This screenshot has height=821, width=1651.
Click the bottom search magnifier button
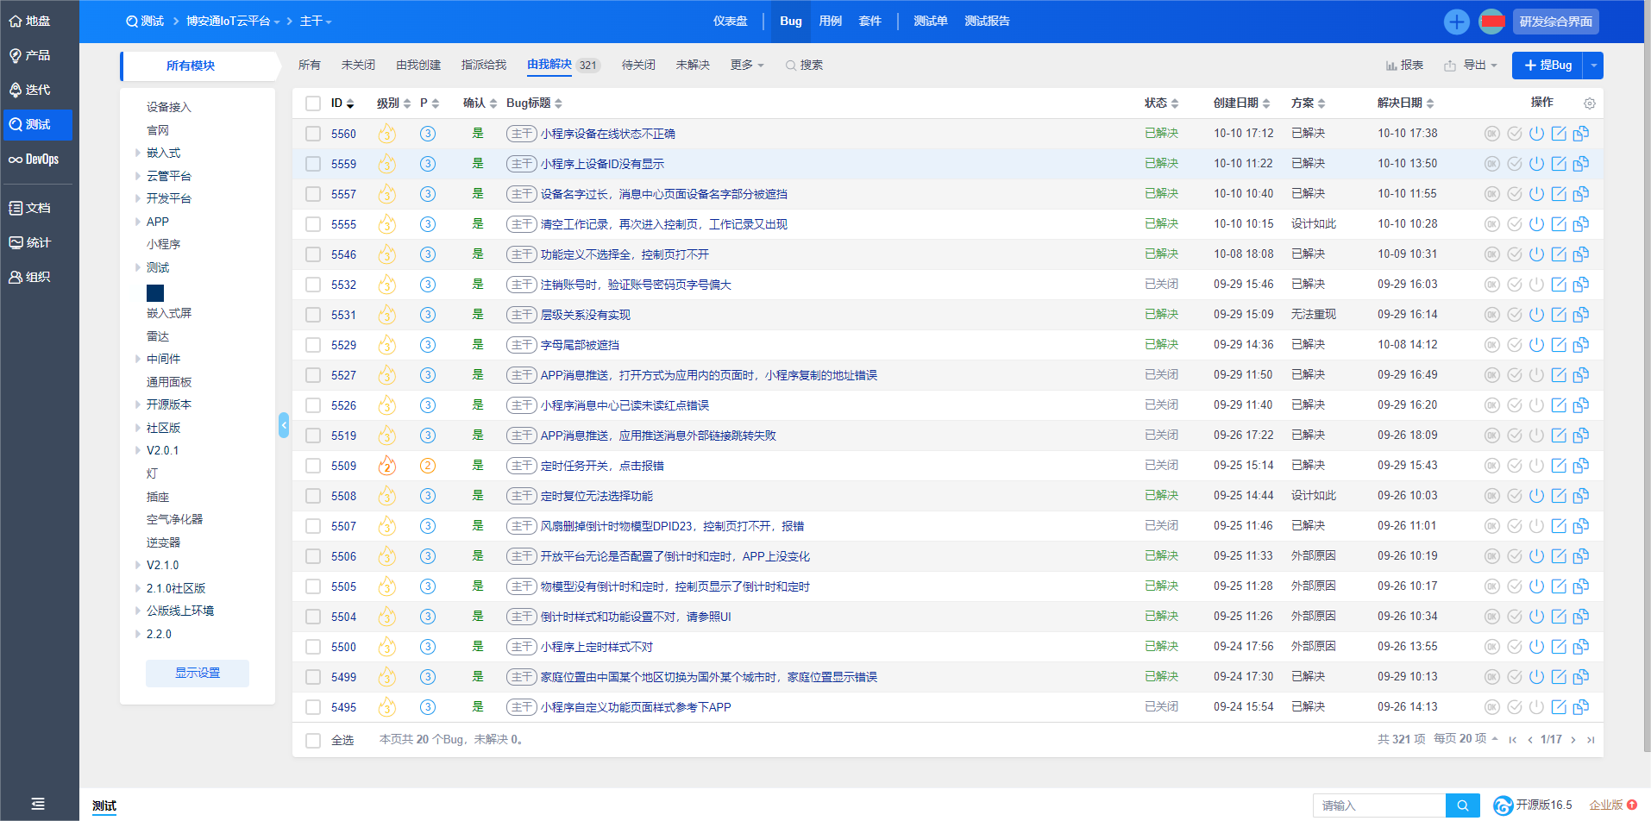pos(1463,805)
